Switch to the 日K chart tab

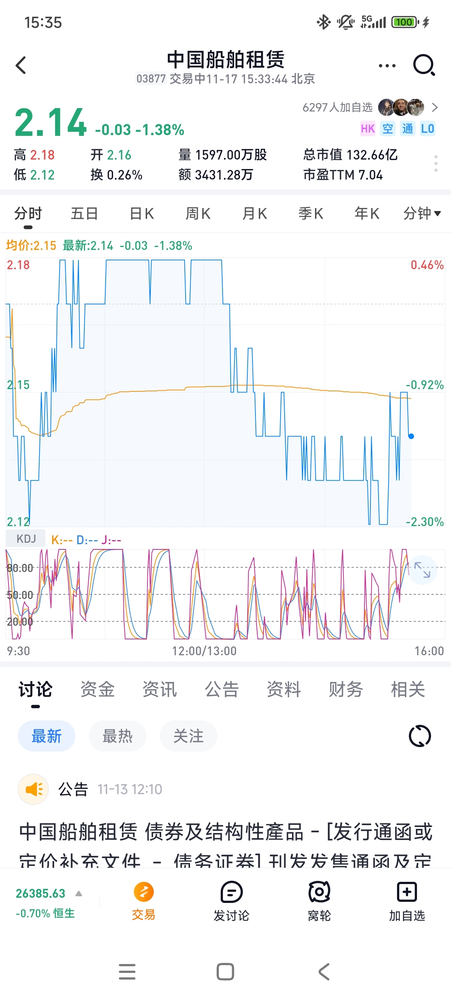point(142,213)
